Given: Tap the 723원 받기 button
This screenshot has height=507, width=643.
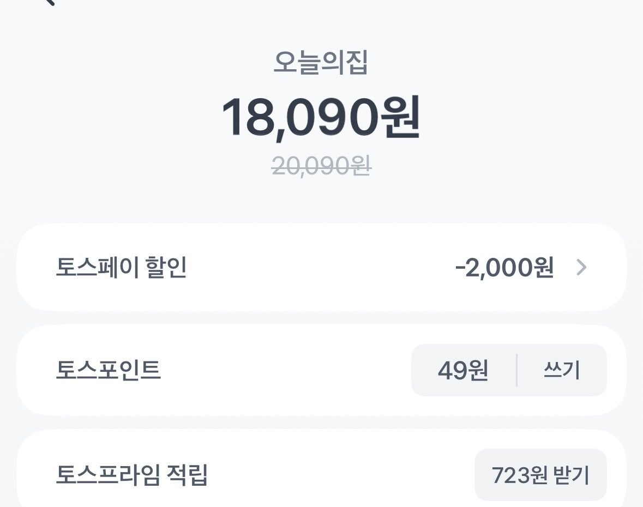Looking at the screenshot, I should coord(540,475).
